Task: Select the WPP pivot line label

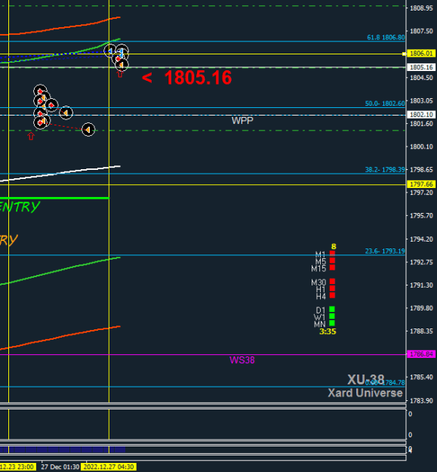Action: coord(242,120)
